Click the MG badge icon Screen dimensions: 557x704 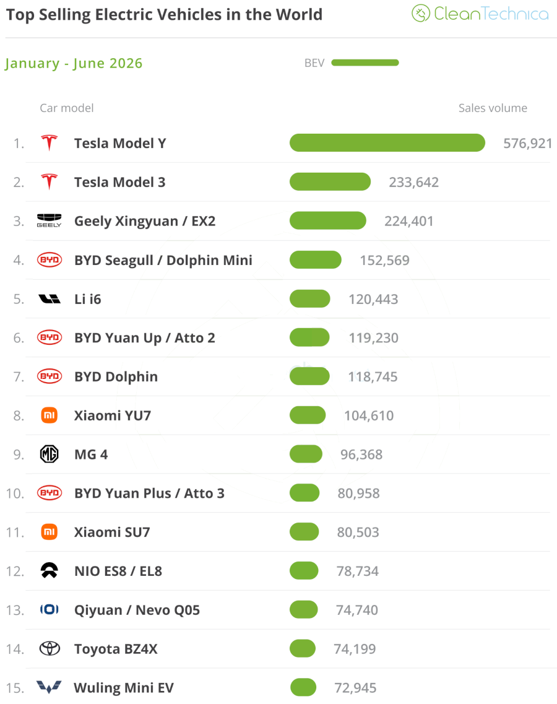coord(50,454)
